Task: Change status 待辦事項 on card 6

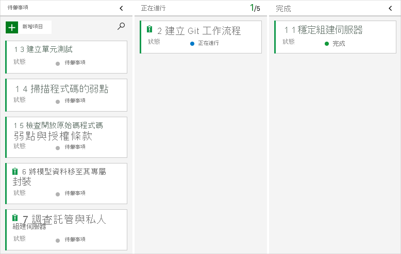Action: coord(75,193)
